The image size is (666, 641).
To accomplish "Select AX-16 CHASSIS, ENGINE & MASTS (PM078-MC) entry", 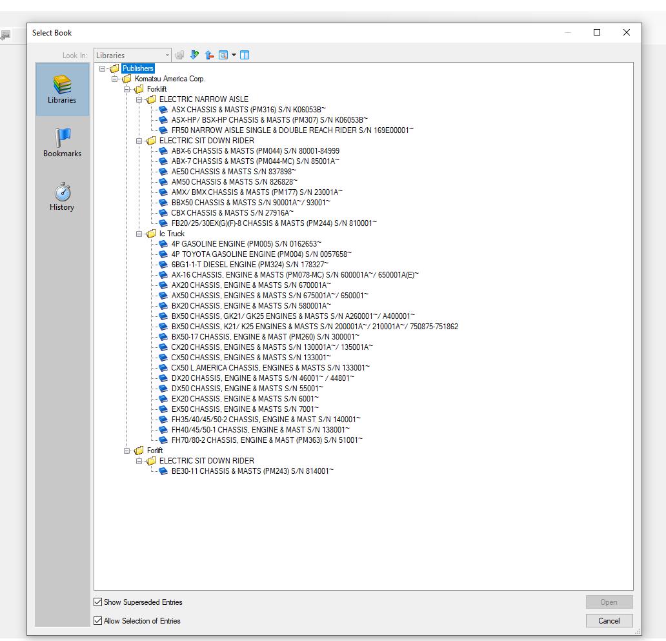I will point(295,275).
